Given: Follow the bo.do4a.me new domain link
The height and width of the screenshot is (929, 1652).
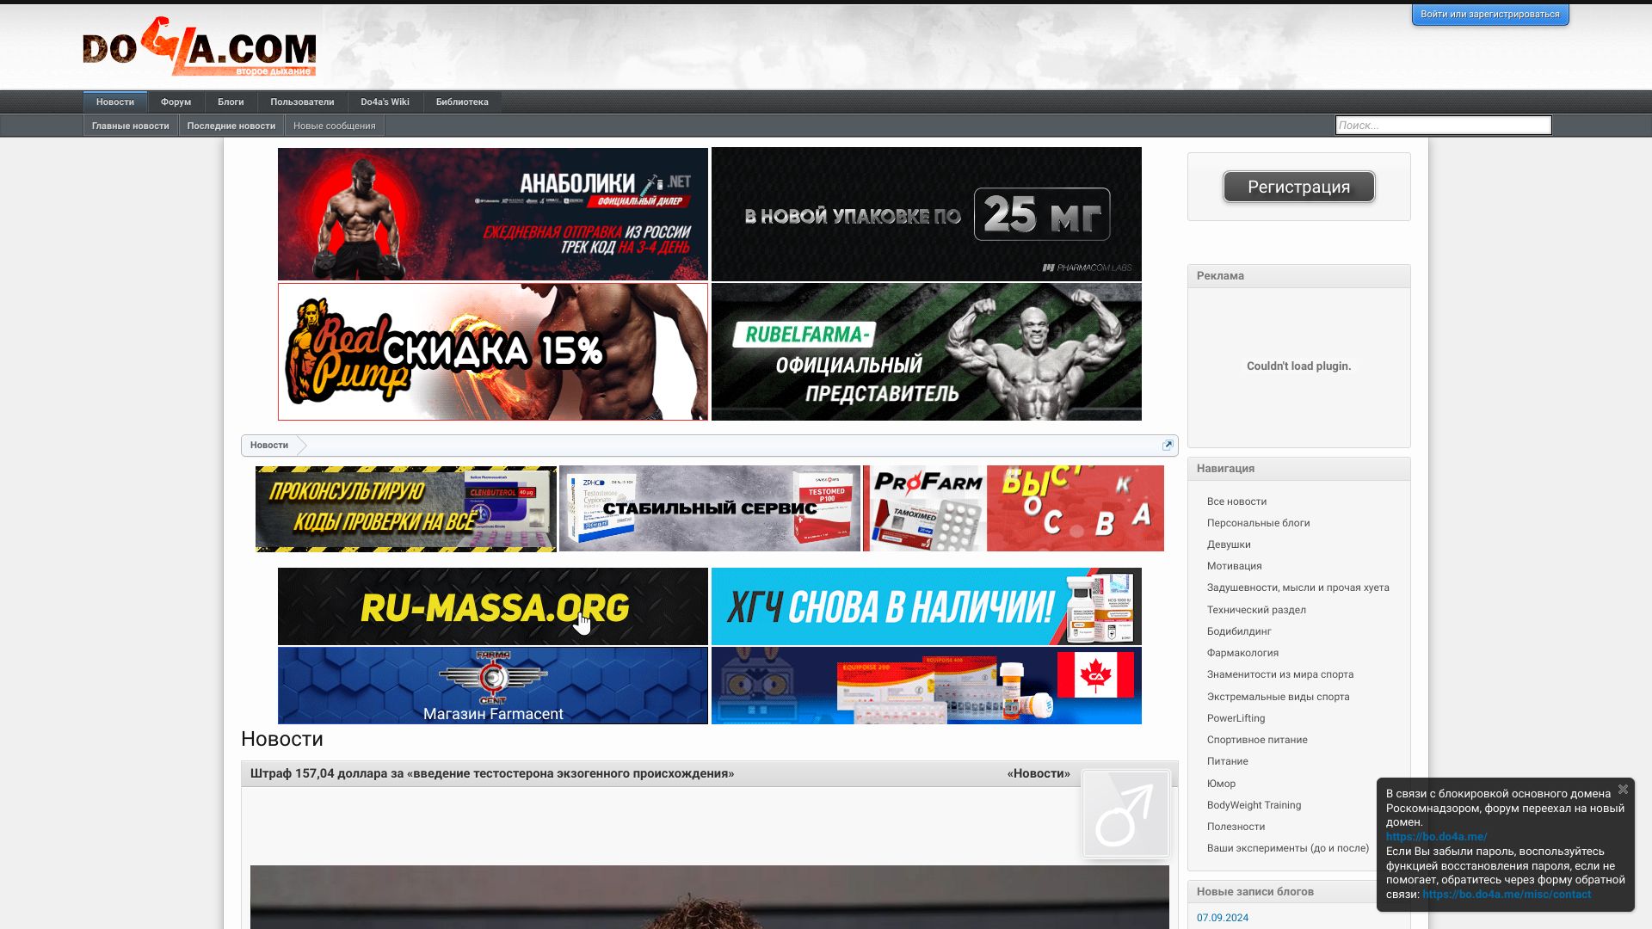Looking at the screenshot, I should (x=1436, y=837).
